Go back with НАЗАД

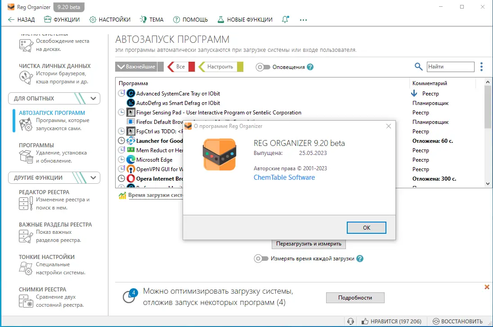pyautogui.click(x=22, y=19)
